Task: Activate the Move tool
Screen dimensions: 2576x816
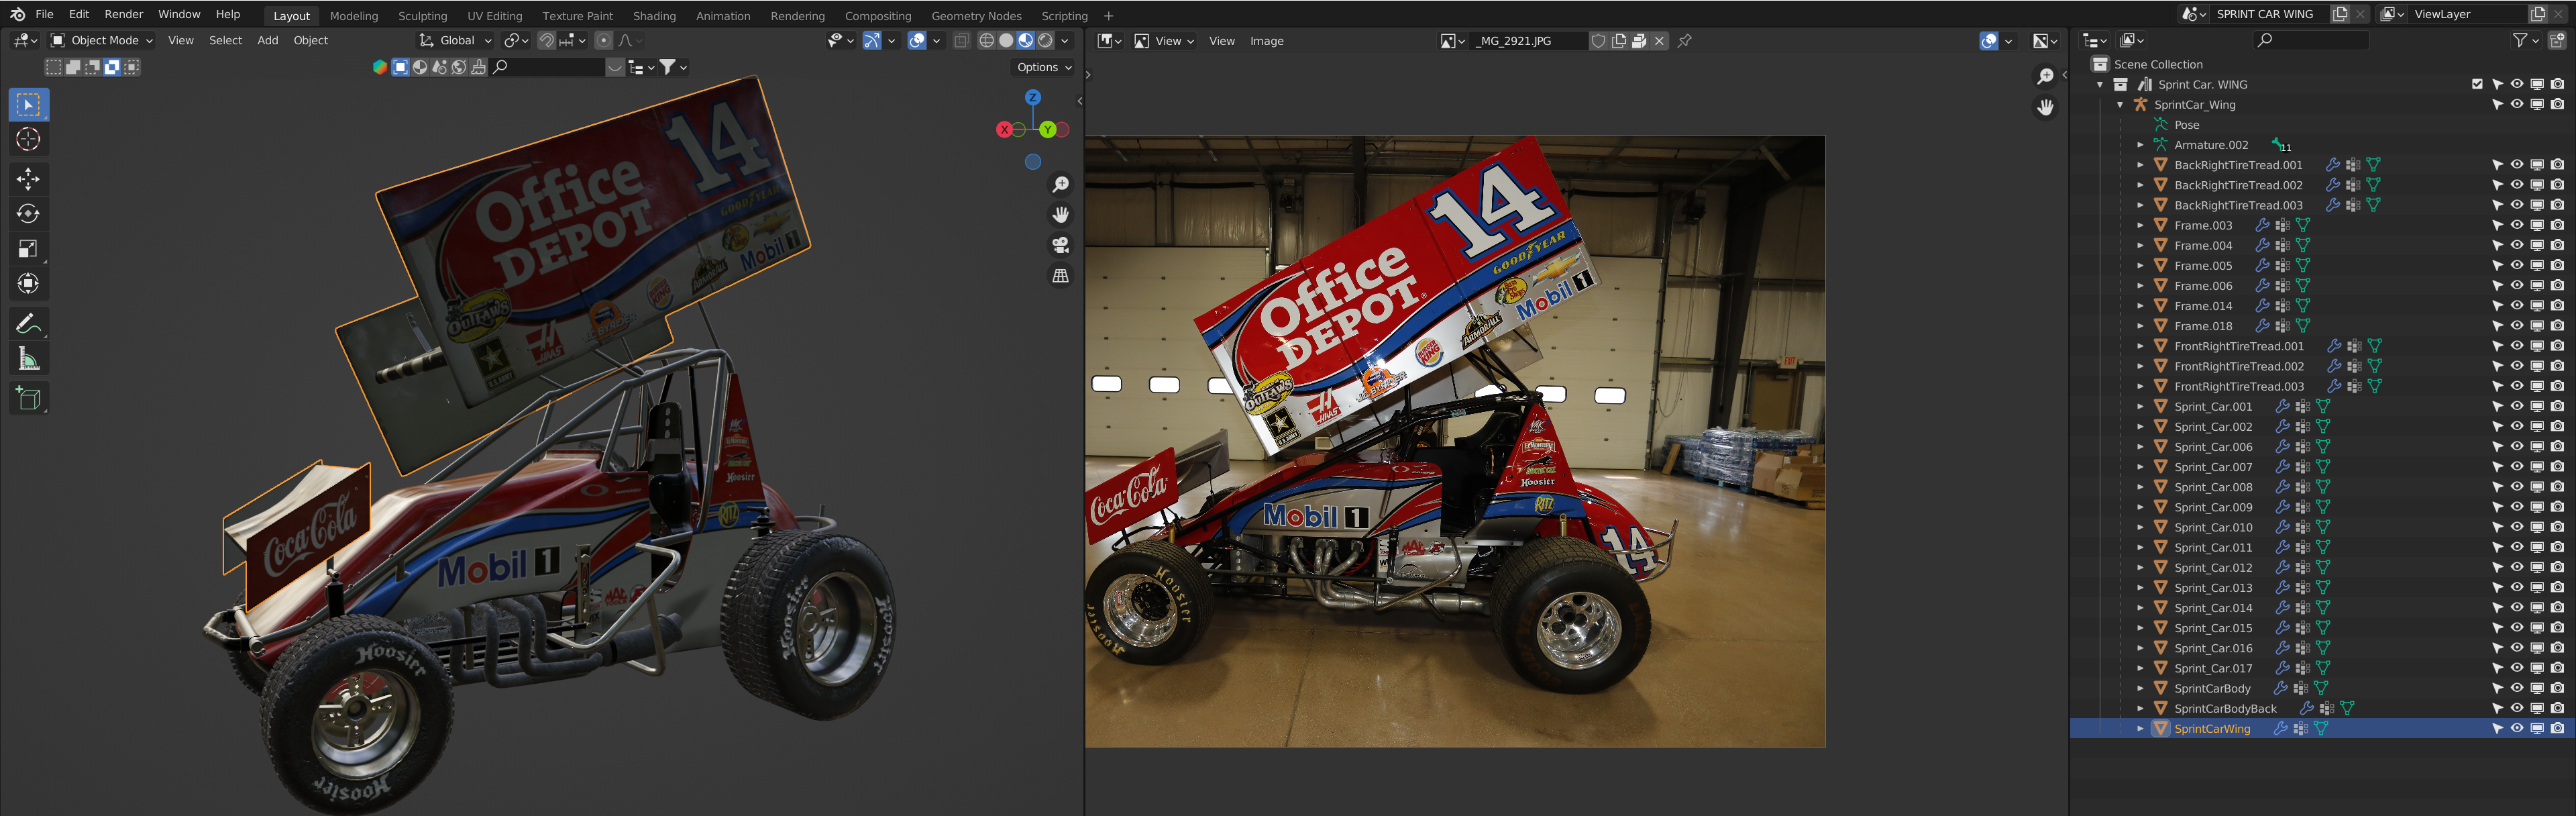Action: (28, 179)
